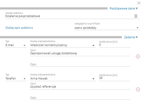
Task: Click the Opis field of the Telefon task
Action: pyautogui.click(x=80, y=98)
